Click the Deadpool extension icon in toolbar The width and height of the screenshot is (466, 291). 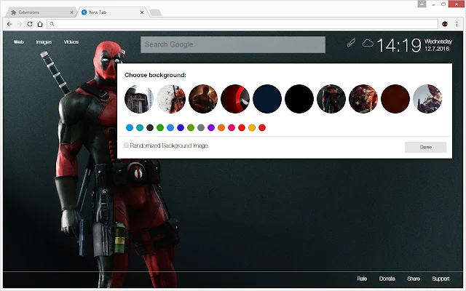pyautogui.click(x=445, y=24)
